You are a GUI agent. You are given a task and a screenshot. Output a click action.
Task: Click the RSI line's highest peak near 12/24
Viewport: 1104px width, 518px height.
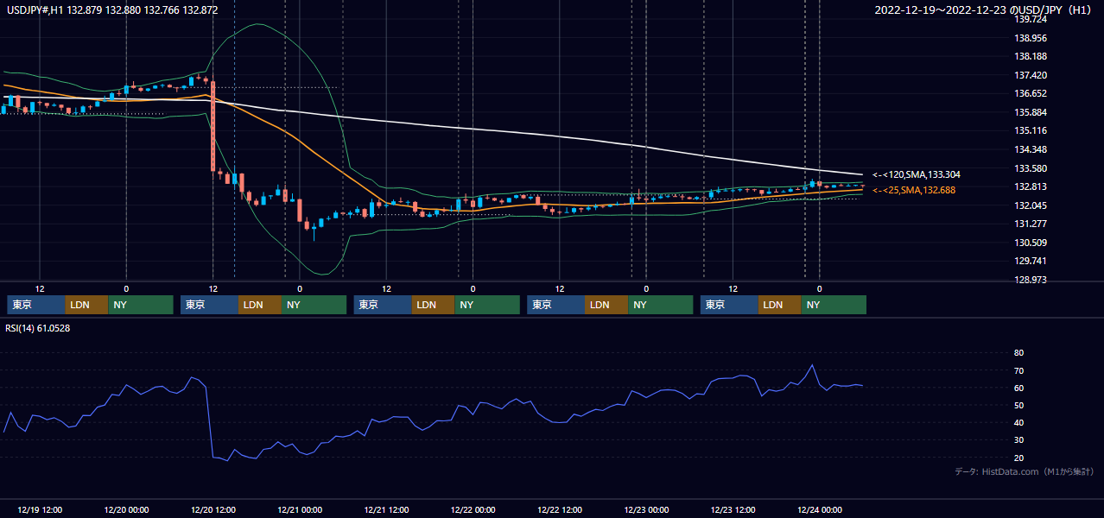[812, 365]
